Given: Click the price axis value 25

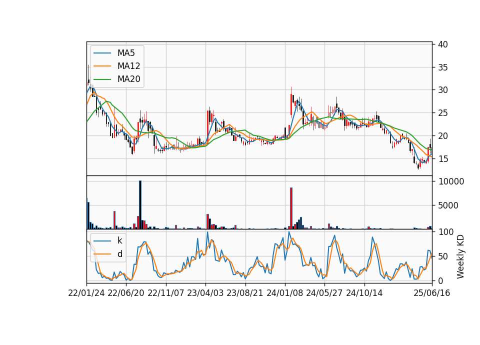Looking at the screenshot, I should pos(442,113).
